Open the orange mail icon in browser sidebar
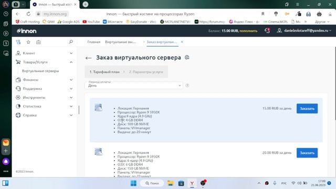Image resolution: width=336 pixels, height=189 pixels. click(x=6, y=143)
